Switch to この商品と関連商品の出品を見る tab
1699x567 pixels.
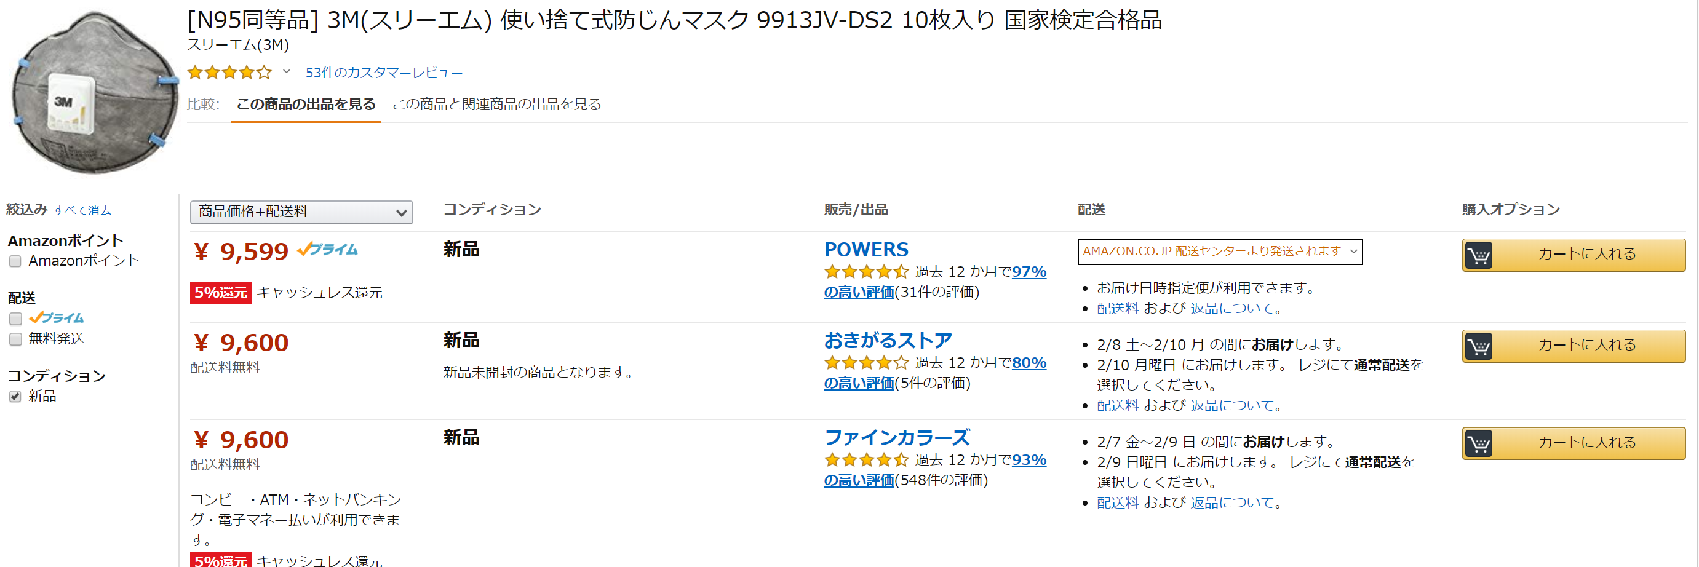496,104
